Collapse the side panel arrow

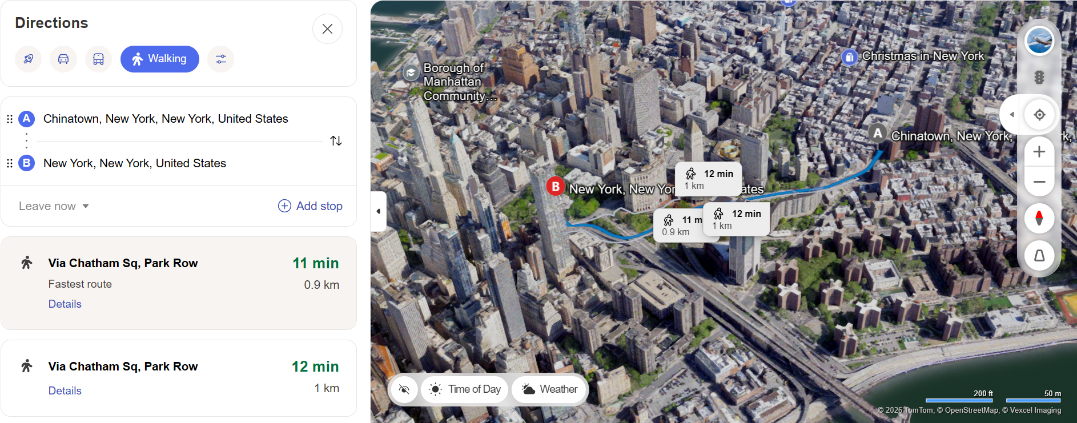[378, 211]
